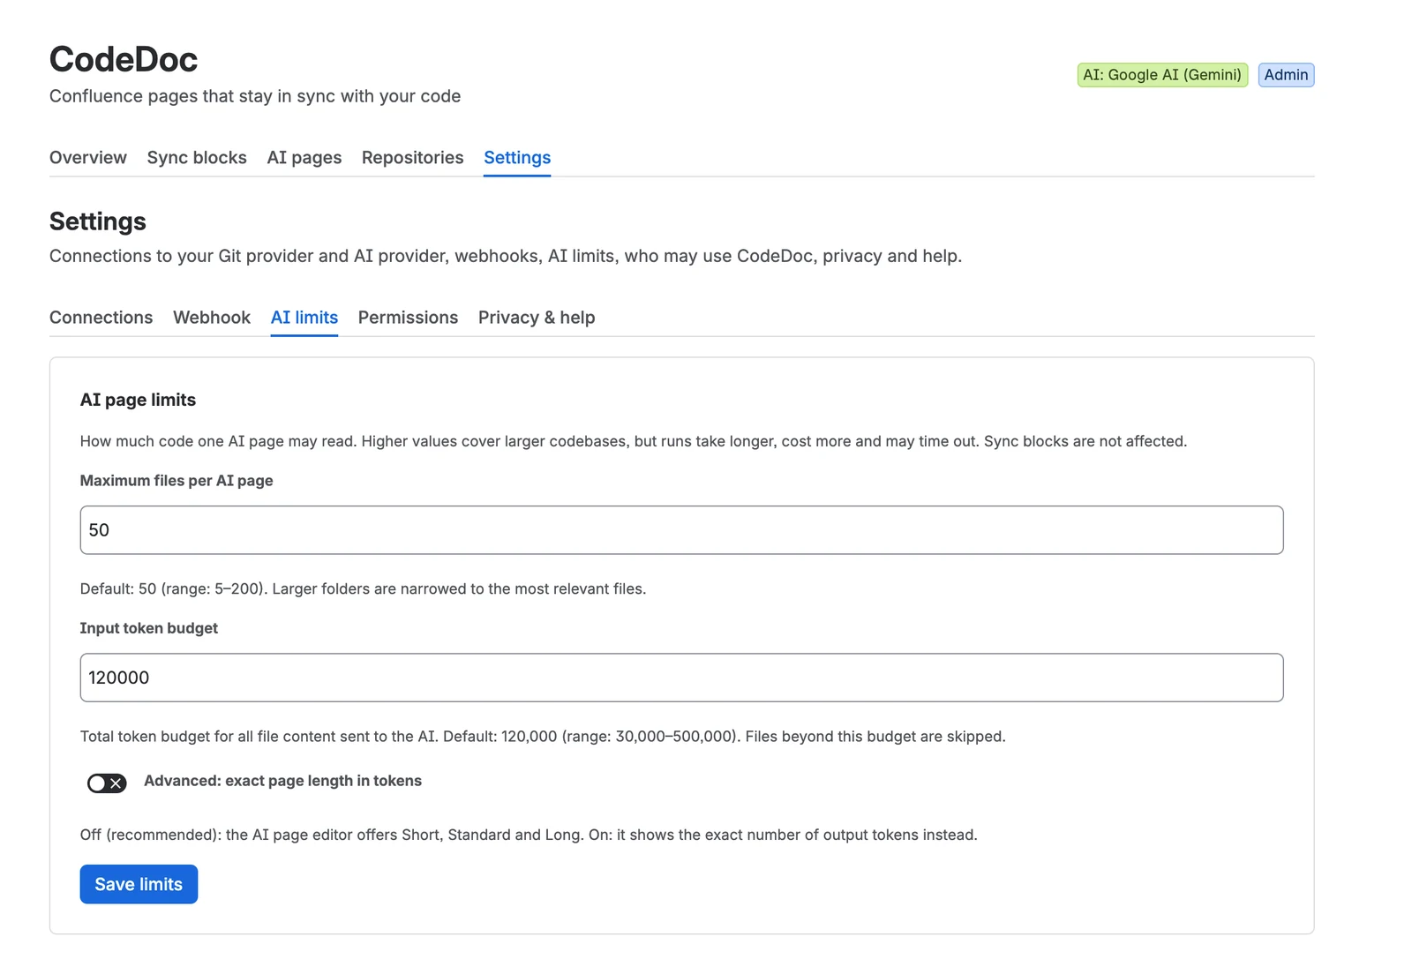This screenshot has width=1412, height=974.
Task: Click the Admin badge
Action: point(1286,75)
